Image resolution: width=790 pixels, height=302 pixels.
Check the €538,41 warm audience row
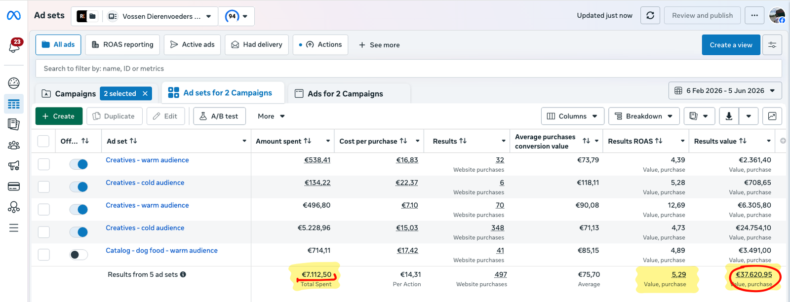(x=44, y=164)
